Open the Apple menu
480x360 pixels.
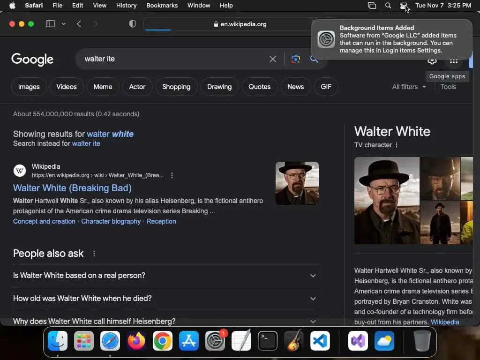click(12, 6)
